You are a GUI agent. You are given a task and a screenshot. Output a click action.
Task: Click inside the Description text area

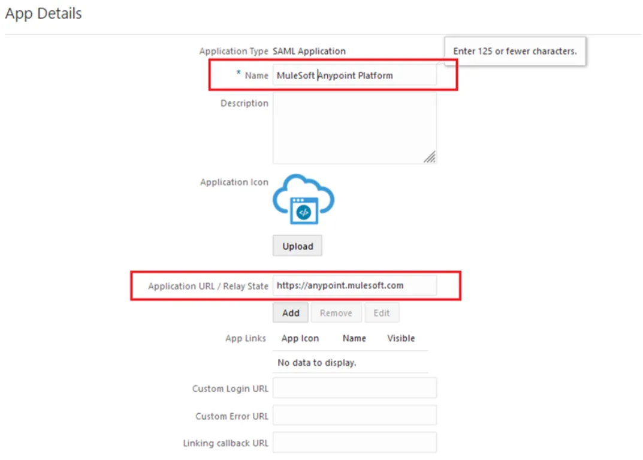point(355,128)
